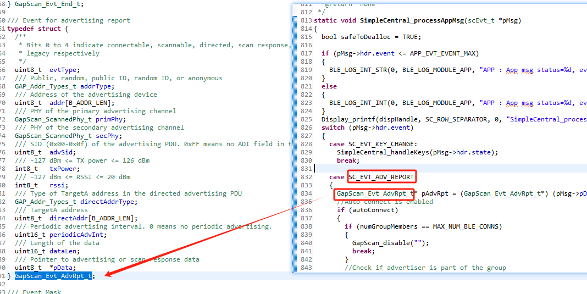Click MAX_NUM_BLE_CONNS on line 838
The image size is (587, 294).
[x=466, y=226]
